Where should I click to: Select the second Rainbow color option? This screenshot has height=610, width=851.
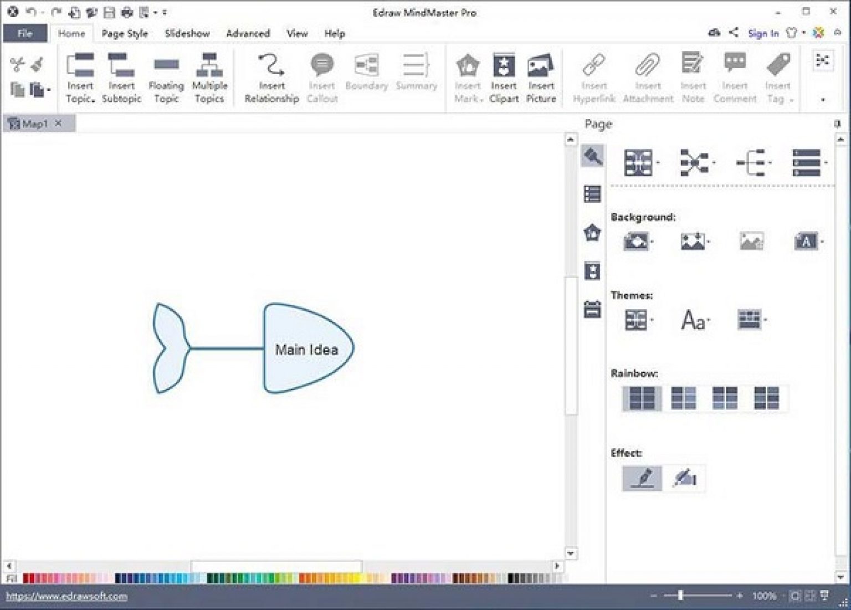683,398
